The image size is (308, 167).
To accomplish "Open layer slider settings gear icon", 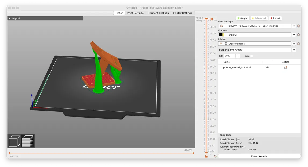I will click(215, 156).
